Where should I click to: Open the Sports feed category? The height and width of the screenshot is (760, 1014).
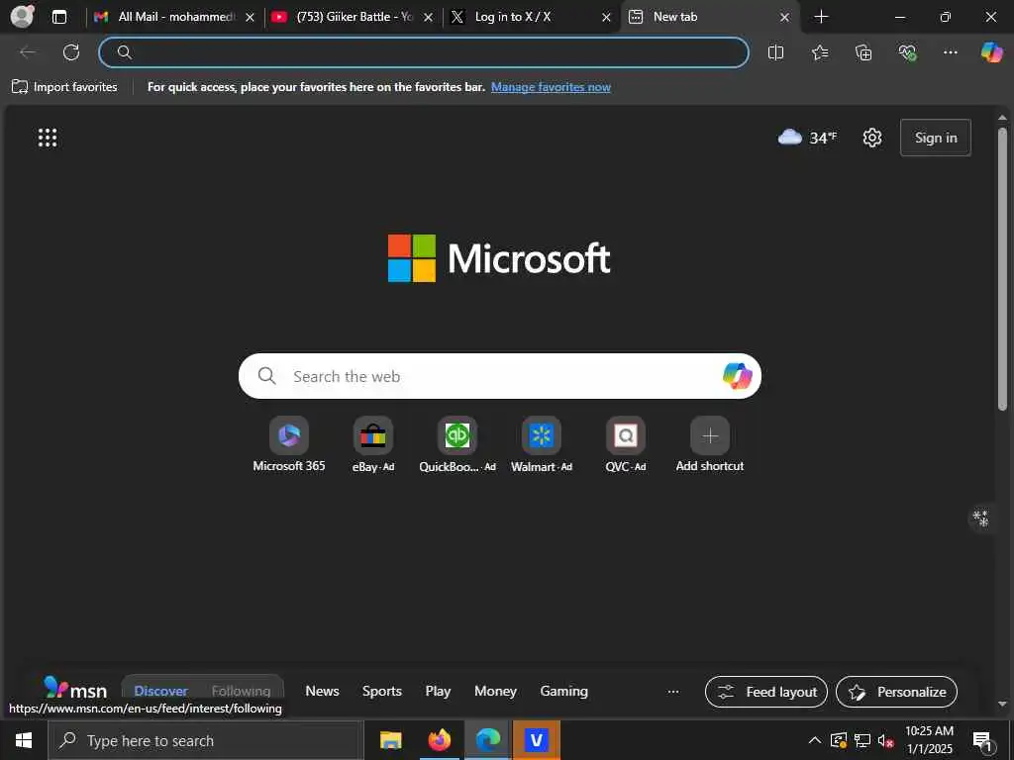[381, 691]
